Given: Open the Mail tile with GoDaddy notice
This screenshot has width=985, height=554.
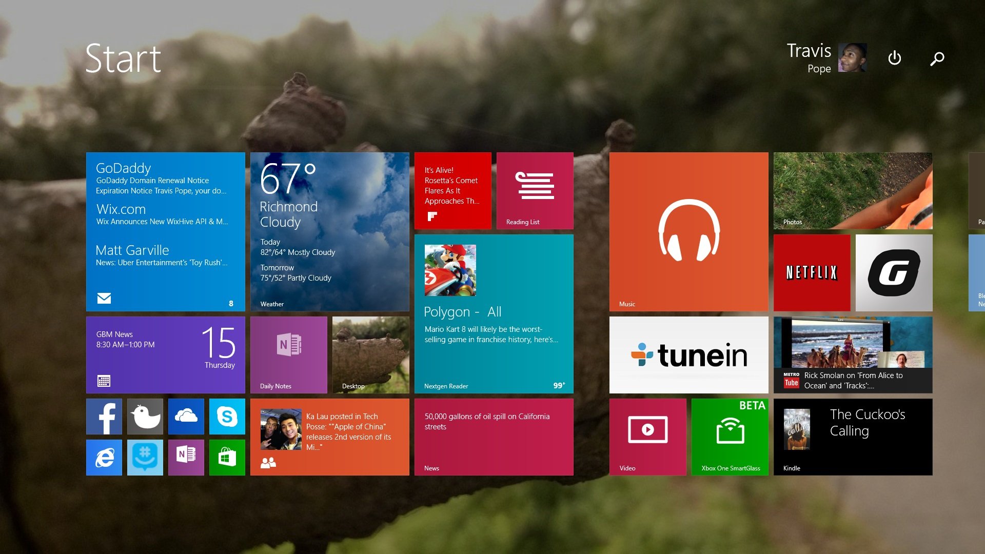Looking at the screenshot, I should coord(165,232).
